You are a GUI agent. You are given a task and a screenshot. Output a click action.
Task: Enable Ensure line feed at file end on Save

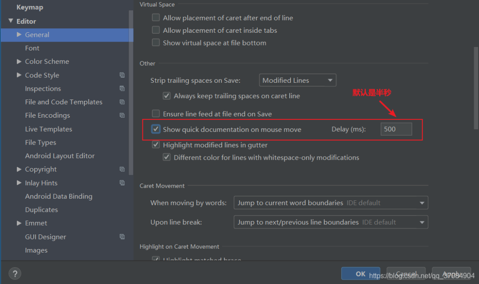(x=156, y=113)
